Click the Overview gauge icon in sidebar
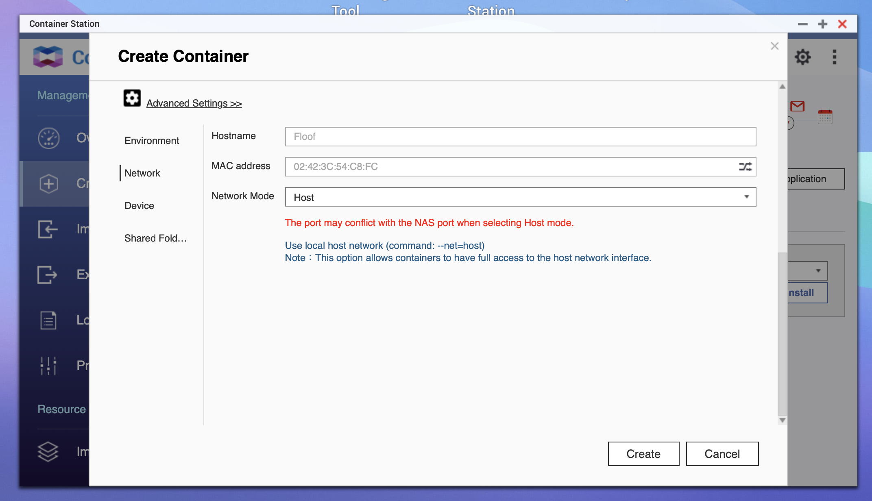Image resolution: width=872 pixels, height=501 pixels. coord(48,138)
